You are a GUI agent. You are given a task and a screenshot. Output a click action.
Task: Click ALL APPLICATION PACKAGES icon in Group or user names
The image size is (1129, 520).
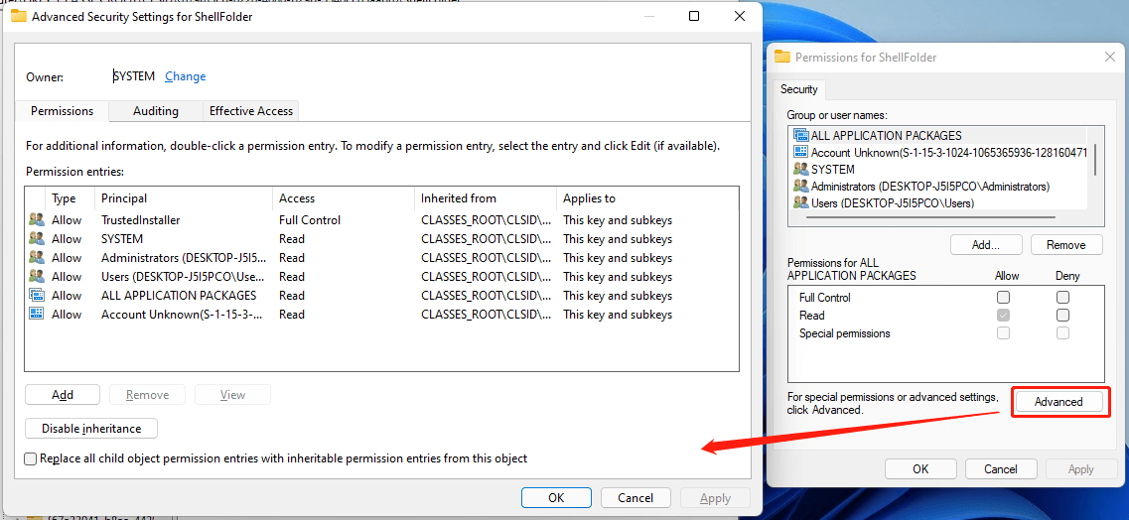pyautogui.click(x=800, y=135)
